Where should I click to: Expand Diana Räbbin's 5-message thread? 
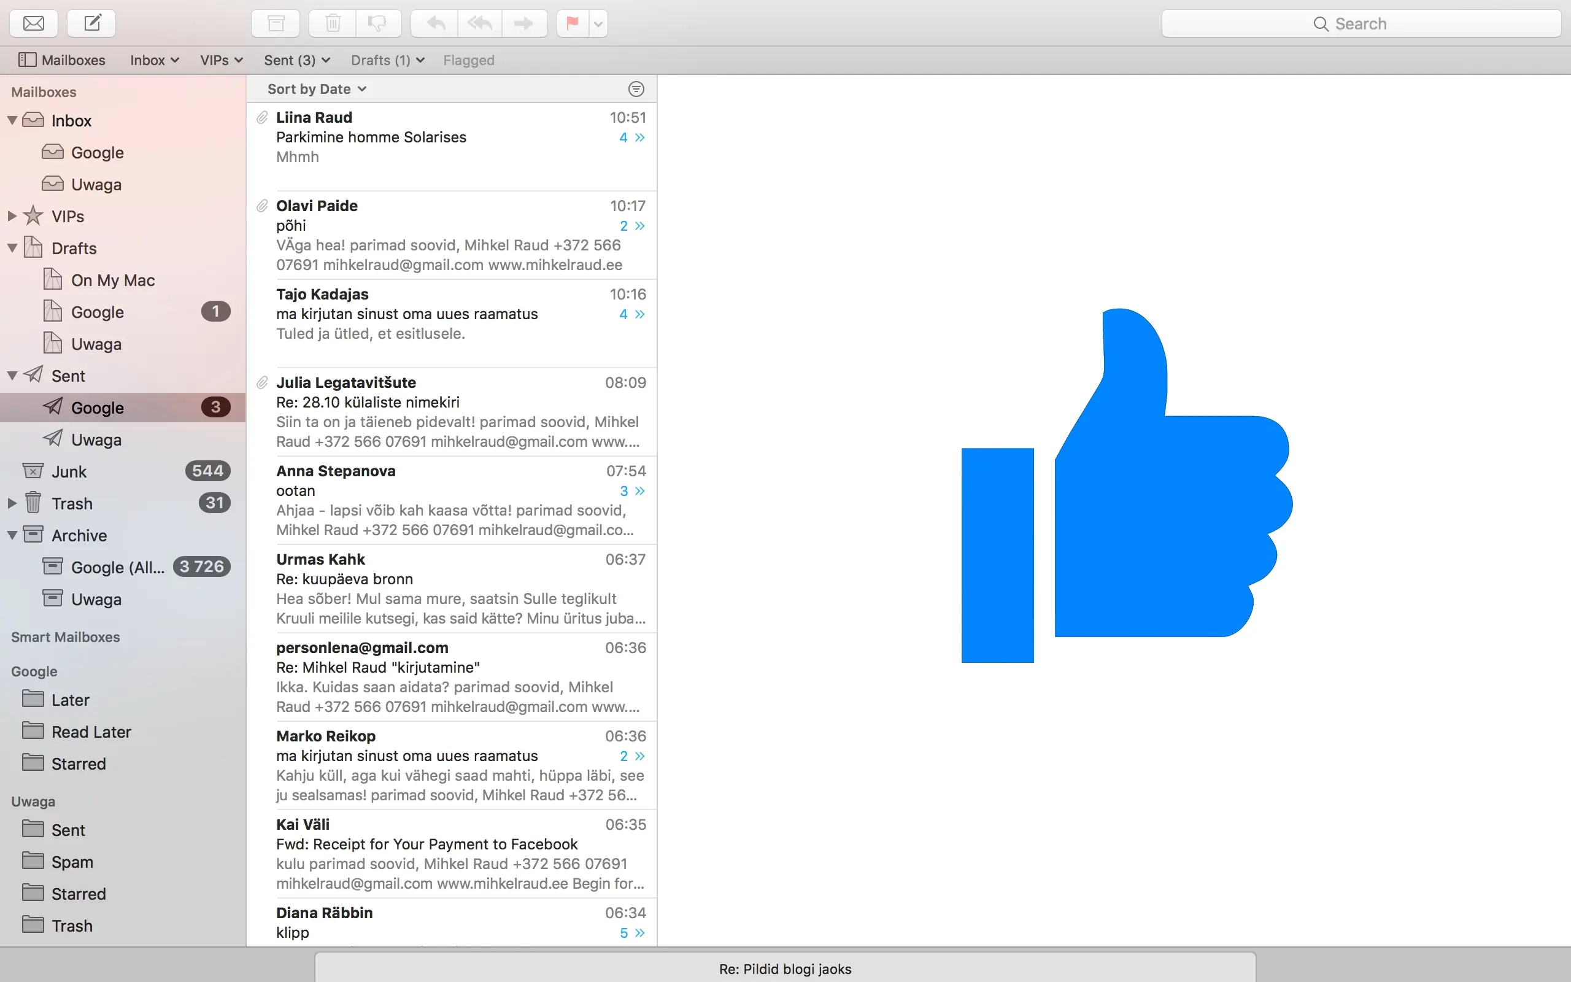click(632, 933)
